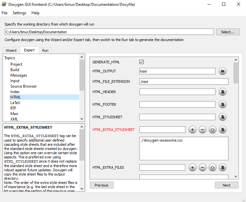Screen dimensions: 246x202
Task: Remove entry from HTML_EXTRA_STYLESHEET list
Action: [x=203, y=130]
